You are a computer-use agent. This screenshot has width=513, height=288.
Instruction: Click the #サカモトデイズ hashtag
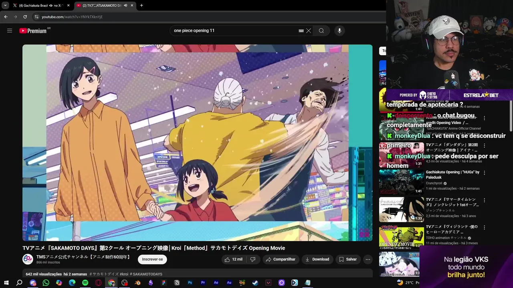[104, 274]
